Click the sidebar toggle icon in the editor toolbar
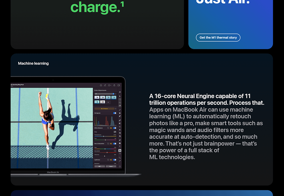The image size is (284, 196). pyautogui.click(x=119, y=85)
